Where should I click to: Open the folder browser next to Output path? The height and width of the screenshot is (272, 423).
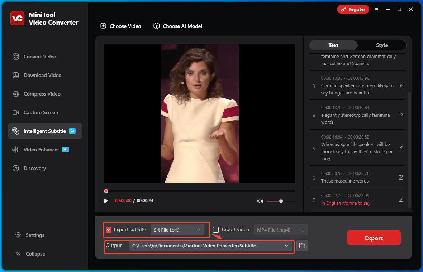point(302,246)
